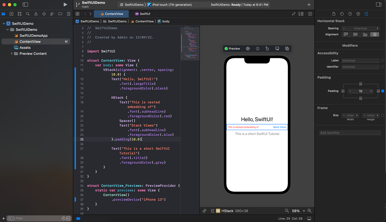Screen dimensions: 386x222
Task: Add a new editor tab with plus button
Action: (x=309, y=4)
